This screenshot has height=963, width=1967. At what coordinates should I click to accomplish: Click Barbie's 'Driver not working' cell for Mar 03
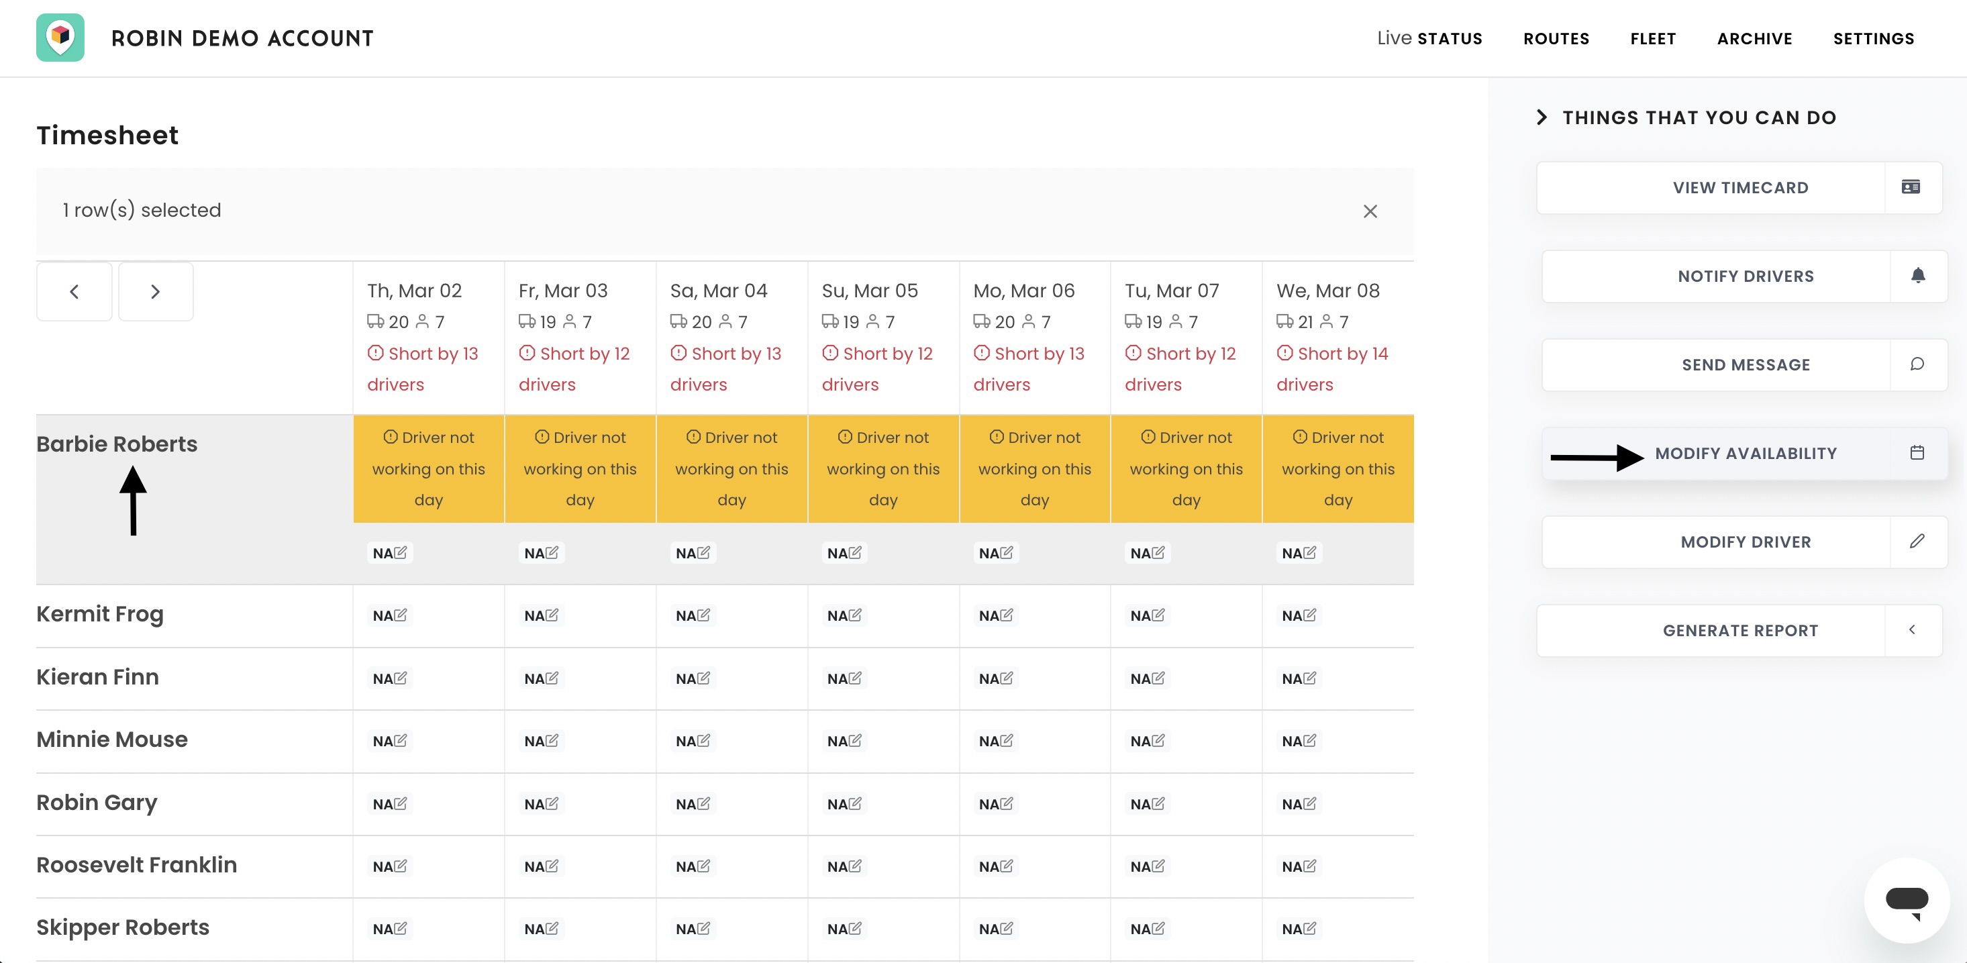pos(581,469)
